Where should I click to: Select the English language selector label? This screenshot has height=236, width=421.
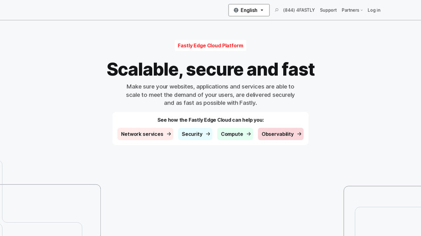click(x=249, y=10)
